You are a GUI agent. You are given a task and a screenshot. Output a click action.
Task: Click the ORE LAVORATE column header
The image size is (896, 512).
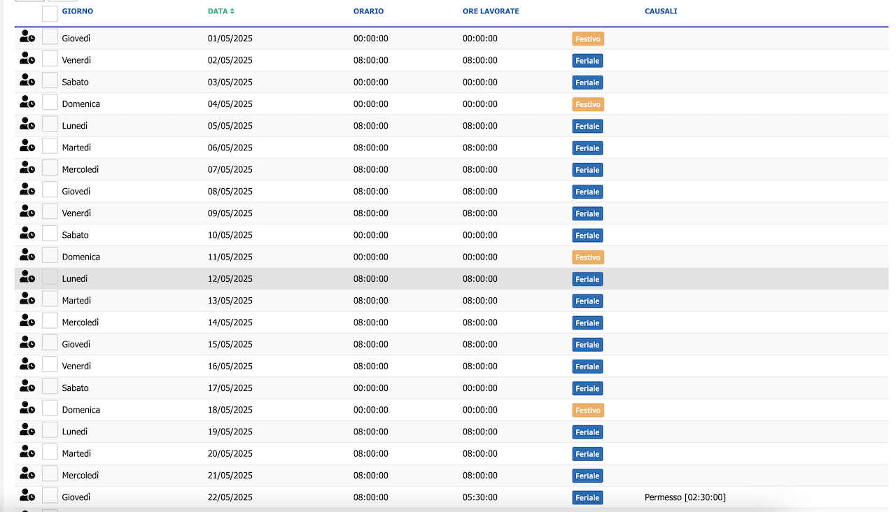coord(491,11)
